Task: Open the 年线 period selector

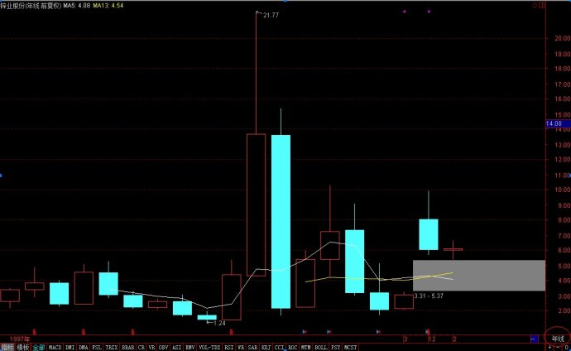Action: [x=559, y=339]
